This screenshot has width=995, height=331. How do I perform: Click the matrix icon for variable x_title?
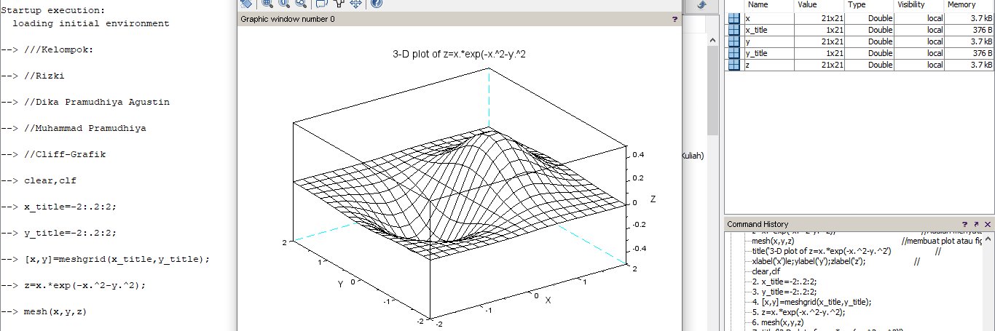(x=734, y=30)
